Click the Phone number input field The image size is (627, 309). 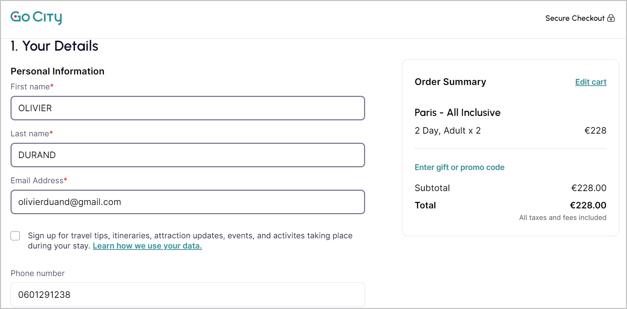click(x=188, y=295)
